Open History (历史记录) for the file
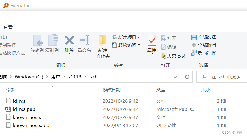 click(x=173, y=56)
